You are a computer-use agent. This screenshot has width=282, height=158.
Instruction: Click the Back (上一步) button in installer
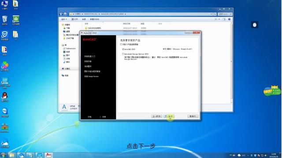(157, 116)
